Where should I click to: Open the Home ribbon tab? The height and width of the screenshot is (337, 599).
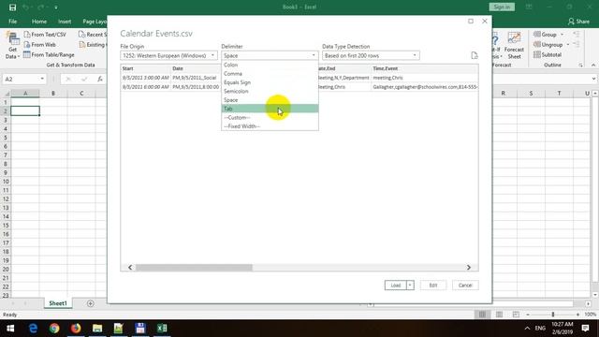pyautogui.click(x=39, y=22)
